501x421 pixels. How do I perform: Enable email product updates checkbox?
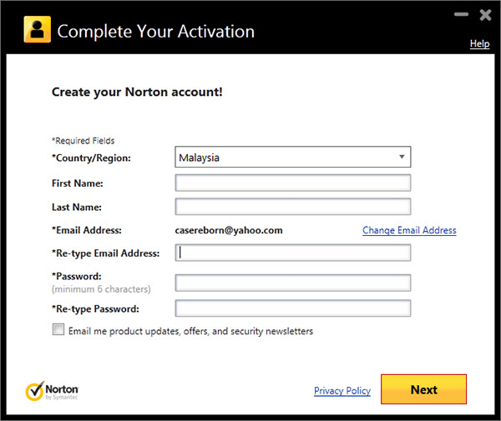tap(58, 329)
